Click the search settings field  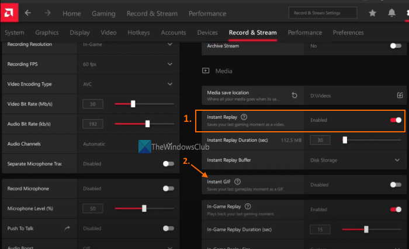point(323,13)
